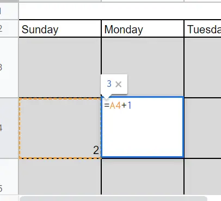Image resolution: width=221 pixels, height=201 pixels.
Task: Click the empty gray Sunday cell in row 3
Action: [x=60, y=67]
